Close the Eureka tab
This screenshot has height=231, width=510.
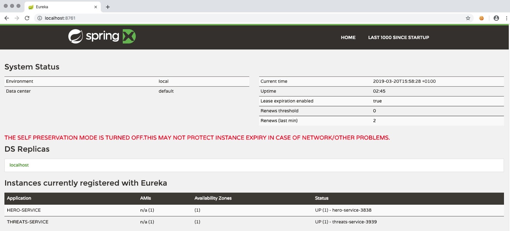96,7
